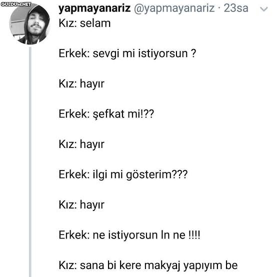Click 'Kız: hayır' following the sevgi question
Image resolution: width=277 pixels, height=277 pixels.
tap(81, 84)
